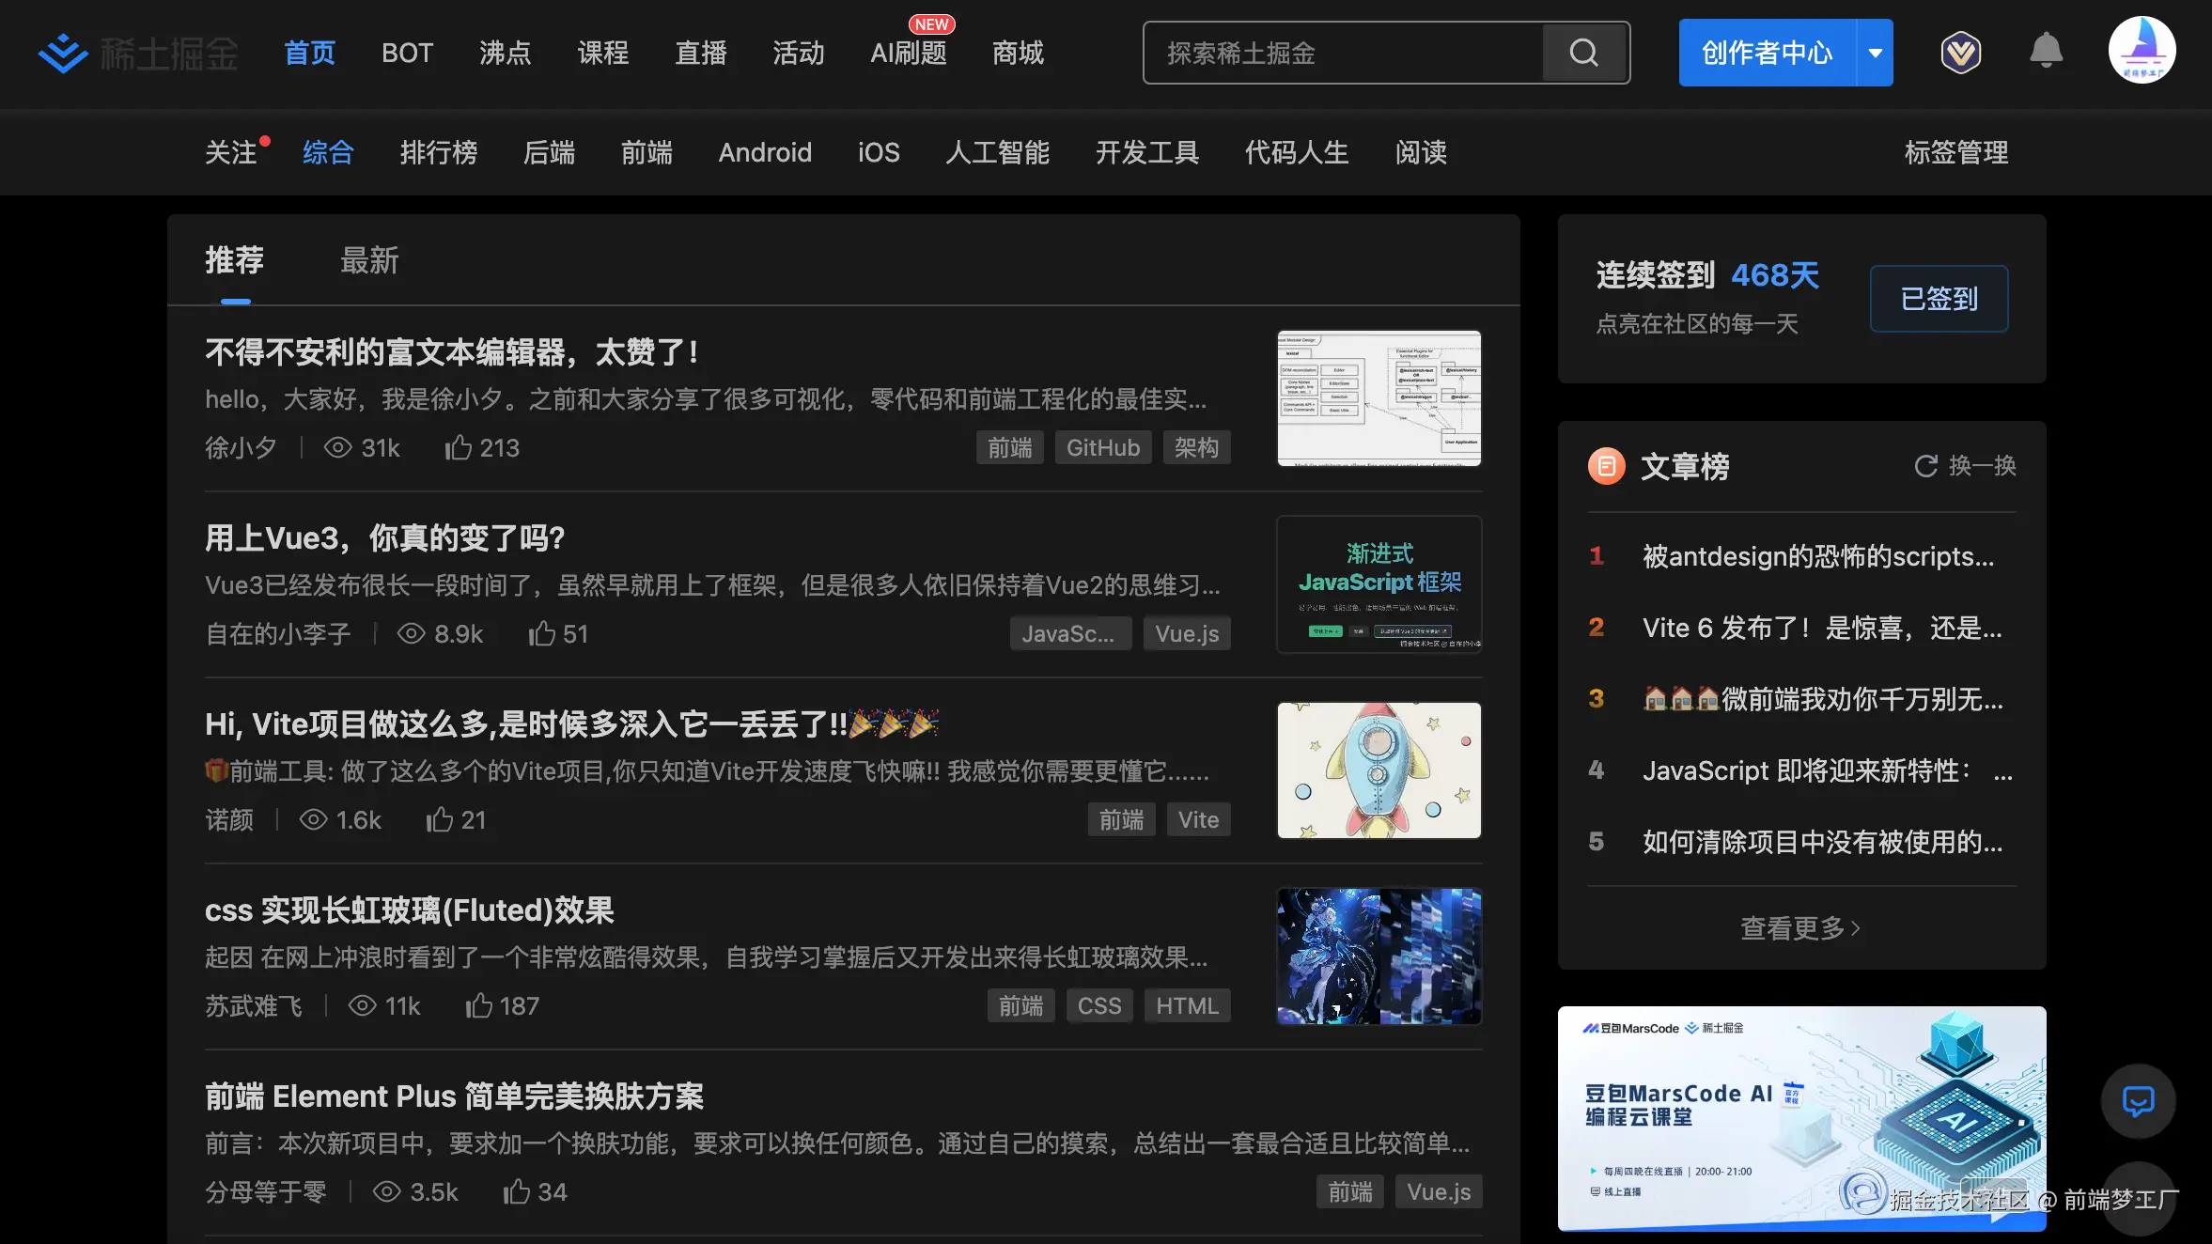
Task: Select the 前端 category in navigation
Action: click(646, 152)
